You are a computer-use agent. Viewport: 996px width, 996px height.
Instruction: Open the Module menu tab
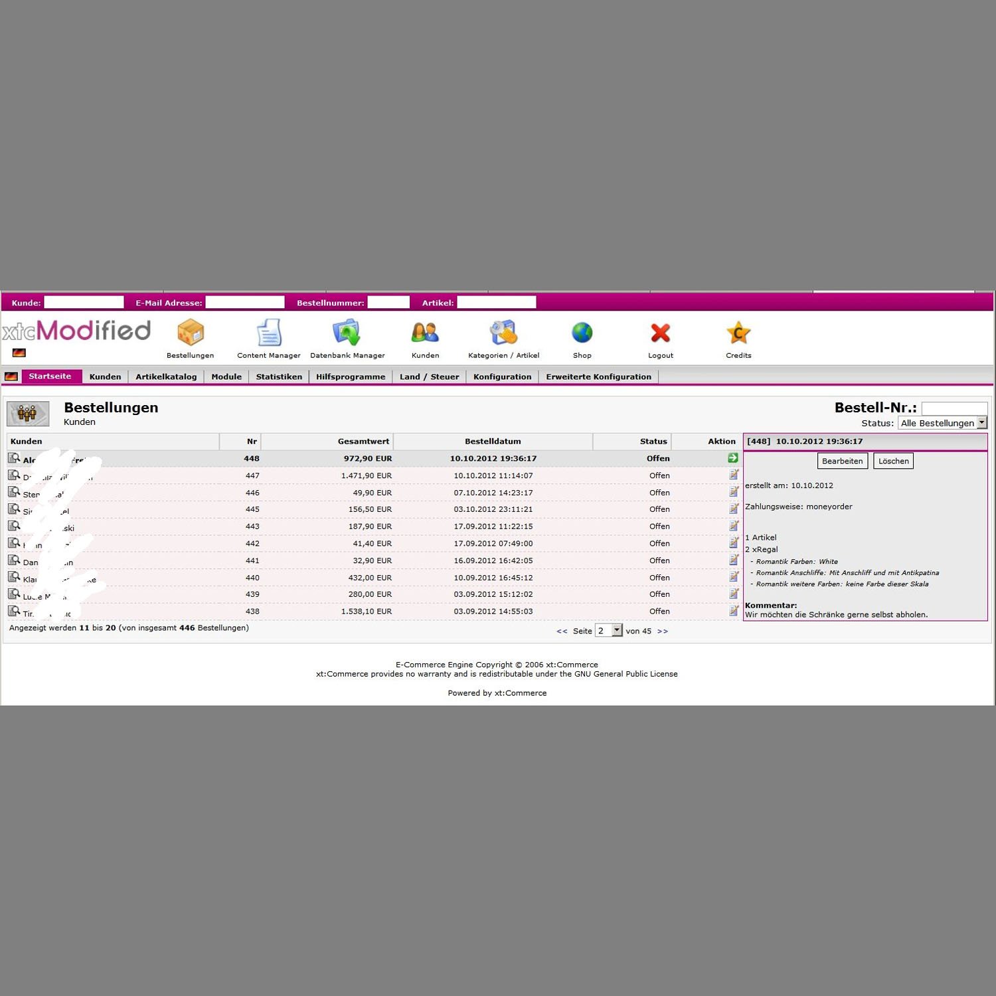tap(226, 376)
